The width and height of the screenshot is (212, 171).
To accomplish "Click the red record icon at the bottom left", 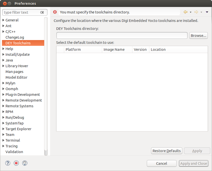I will pyautogui.click(x=16, y=163).
